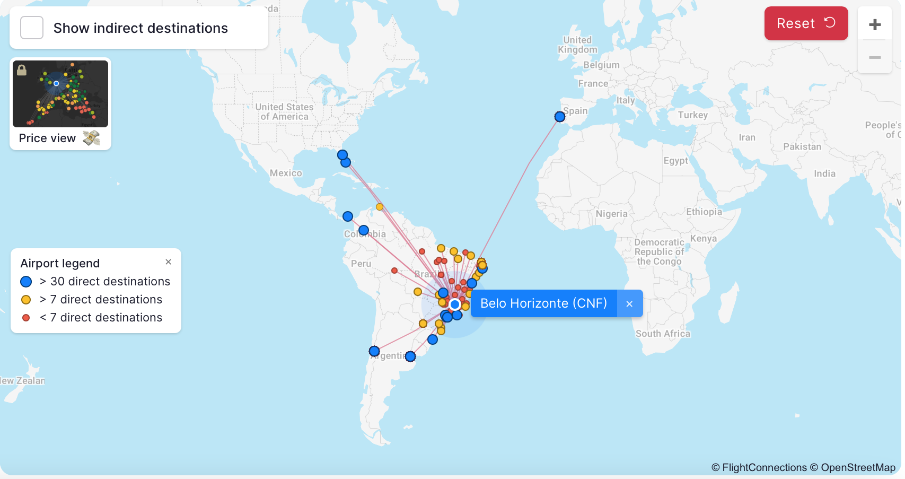Close the Airport legend panel
Image resolution: width=905 pixels, height=479 pixels.
click(168, 262)
